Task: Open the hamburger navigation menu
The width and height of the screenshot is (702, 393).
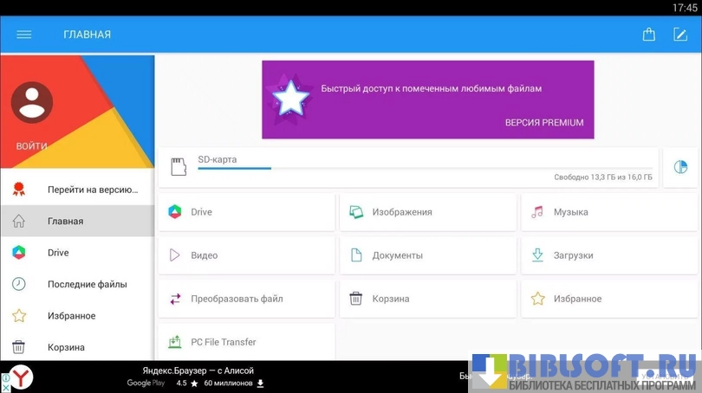Action: pyautogui.click(x=23, y=35)
